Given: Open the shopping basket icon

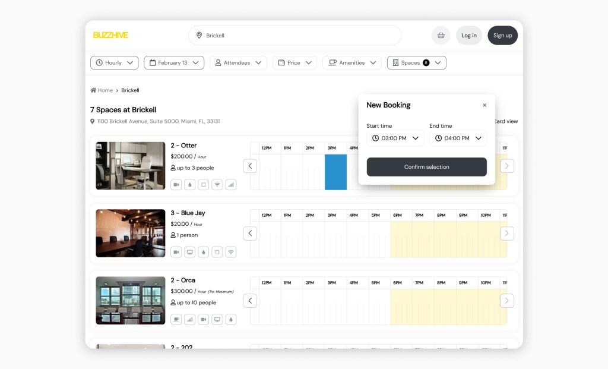Looking at the screenshot, I should (x=441, y=35).
